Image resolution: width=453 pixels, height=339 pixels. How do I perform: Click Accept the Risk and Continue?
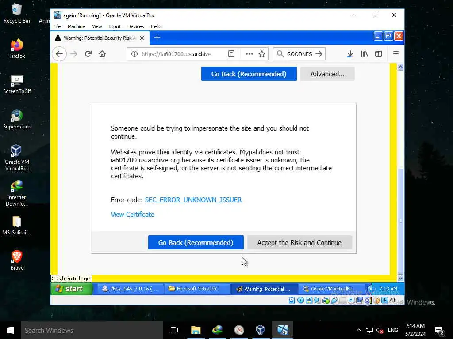[299, 242]
